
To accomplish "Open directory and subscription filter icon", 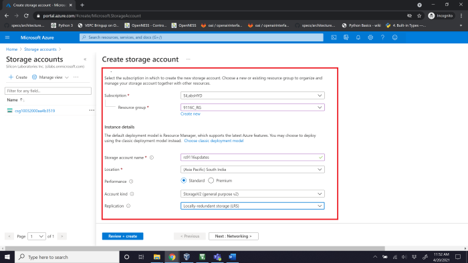I will 346,37.
